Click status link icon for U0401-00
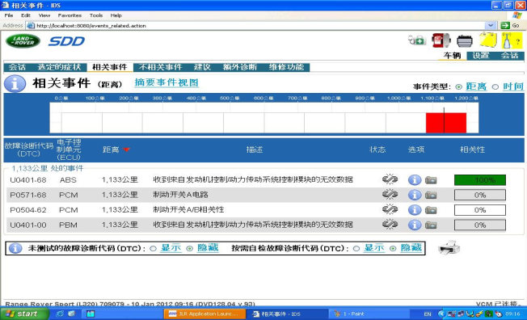This screenshot has width=527, height=320. [x=390, y=224]
